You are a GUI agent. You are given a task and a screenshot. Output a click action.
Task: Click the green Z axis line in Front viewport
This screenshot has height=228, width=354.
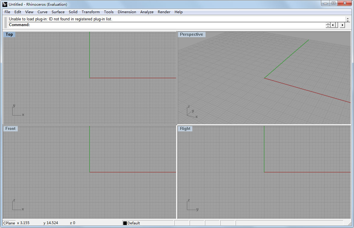pyautogui.click(x=90, y=149)
